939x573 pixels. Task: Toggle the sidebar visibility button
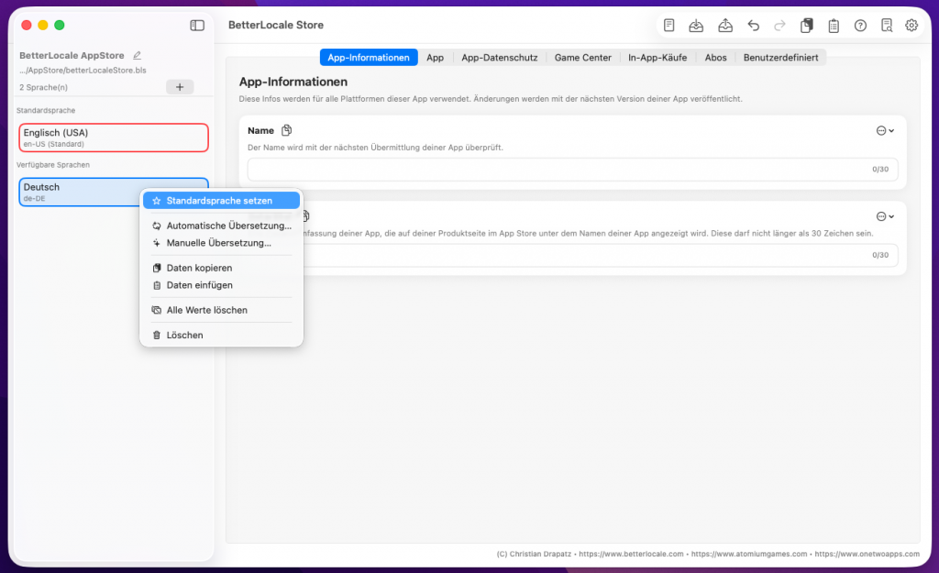(197, 26)
